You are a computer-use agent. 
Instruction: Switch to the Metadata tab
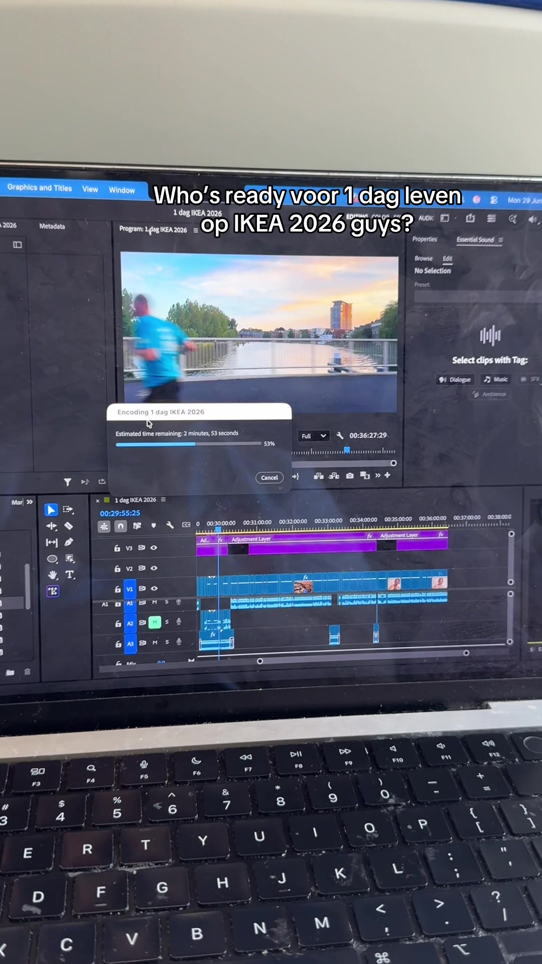tap(52, 226)
